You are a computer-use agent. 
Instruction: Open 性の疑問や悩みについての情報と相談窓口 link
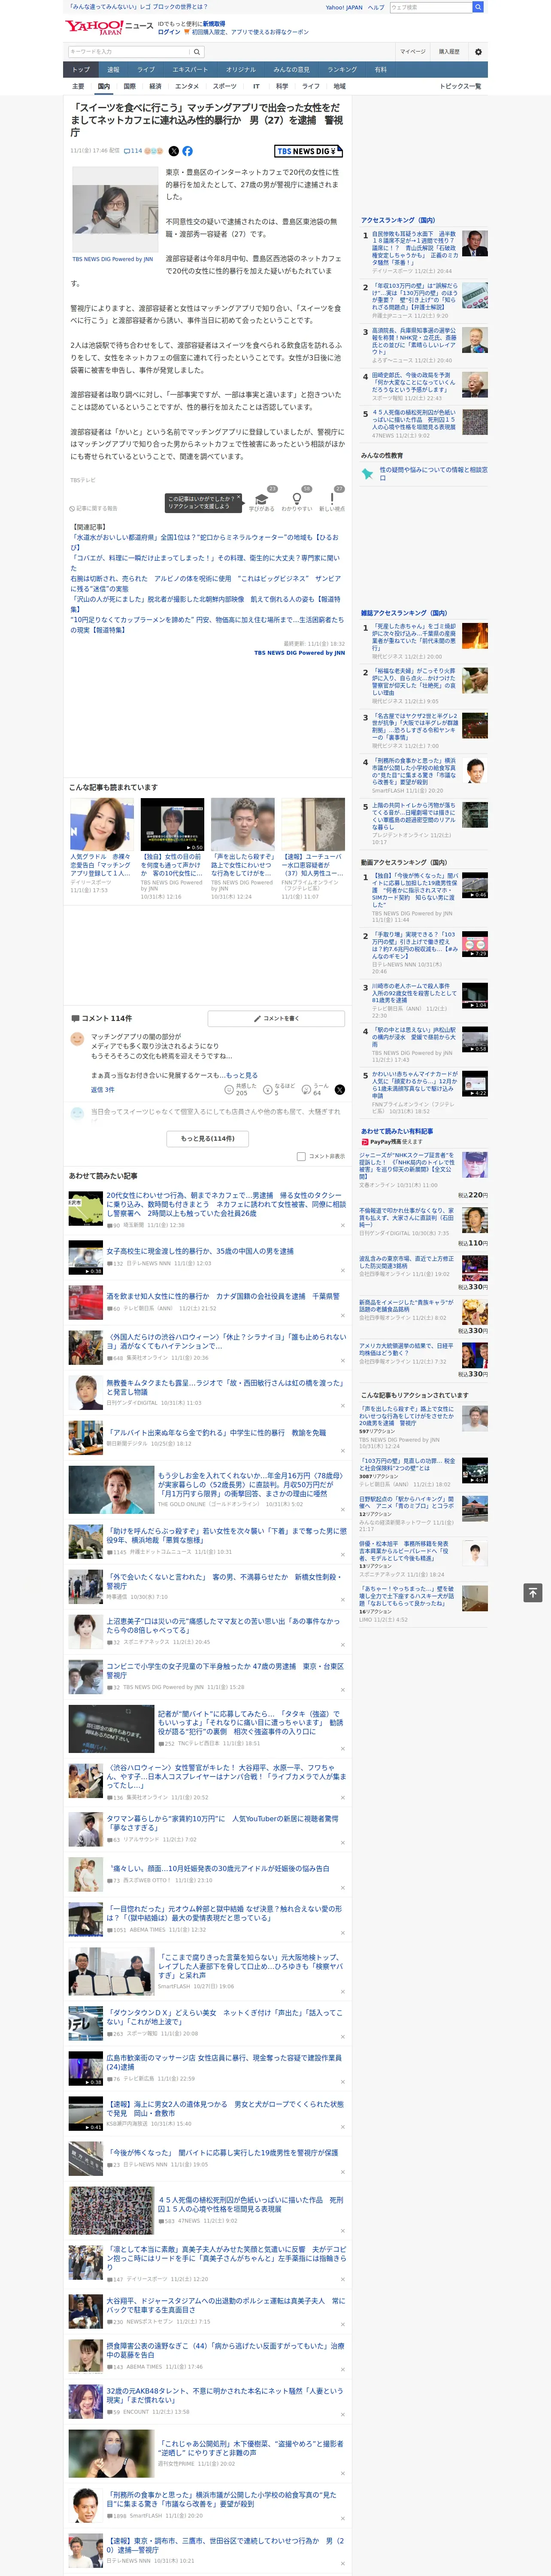(x=433, y=474)
